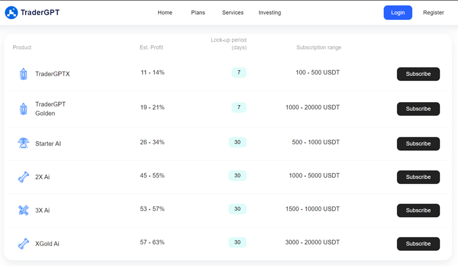Click the blue Login button
The height and width of the screenshot is (266, 458).
pos(398,12)
